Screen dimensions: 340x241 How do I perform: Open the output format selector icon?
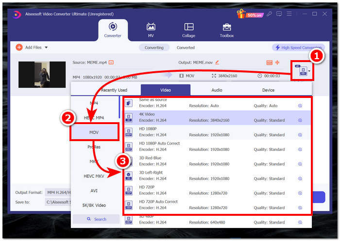pyautogui.click(x=302, y=71)
